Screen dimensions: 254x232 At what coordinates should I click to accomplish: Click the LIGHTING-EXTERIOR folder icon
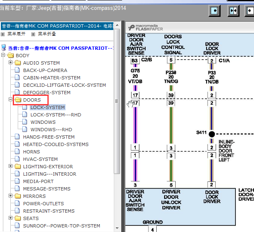(18, 167)
